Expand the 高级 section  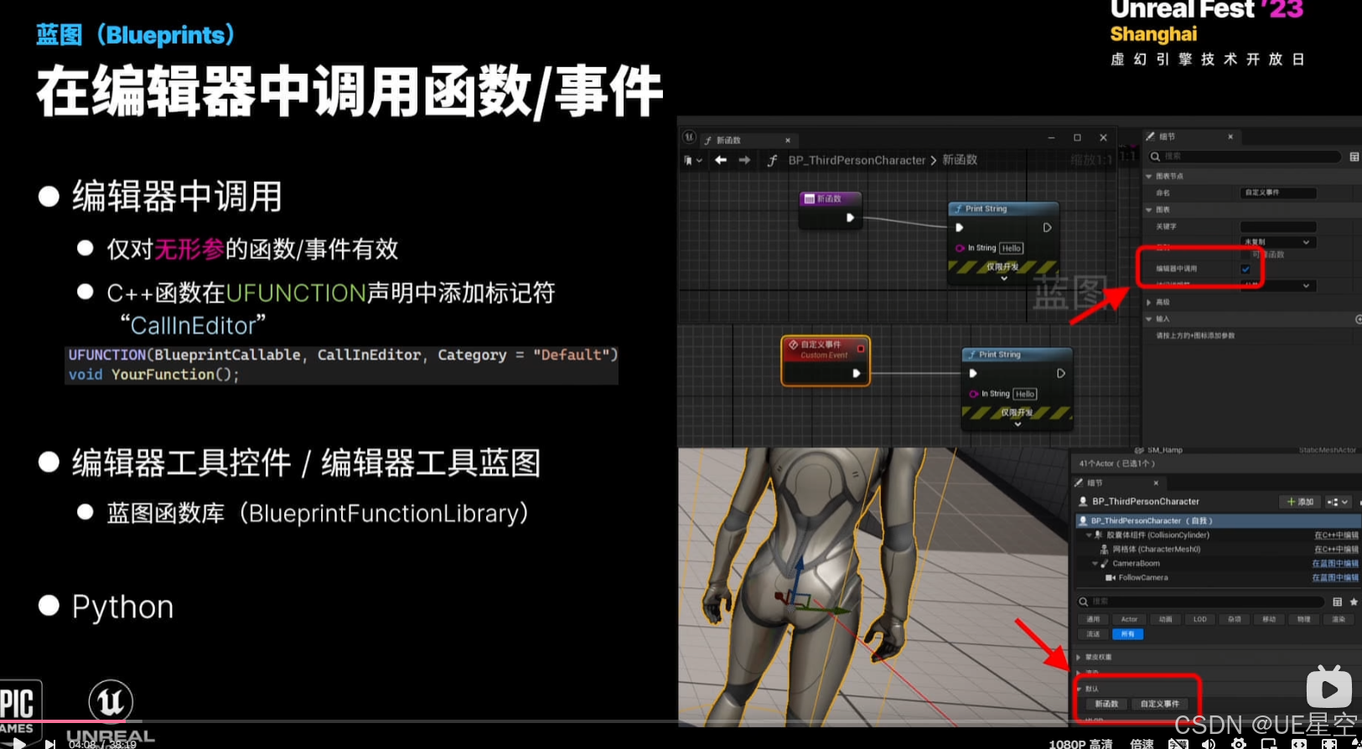[1149, 302]
